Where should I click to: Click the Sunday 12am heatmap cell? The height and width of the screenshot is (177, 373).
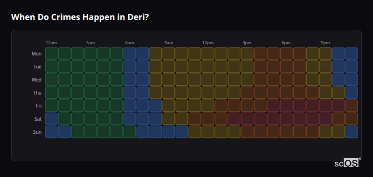tap(51, 132)
